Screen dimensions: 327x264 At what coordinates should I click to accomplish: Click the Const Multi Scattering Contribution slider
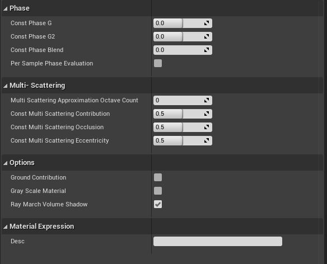pos(183,114)
